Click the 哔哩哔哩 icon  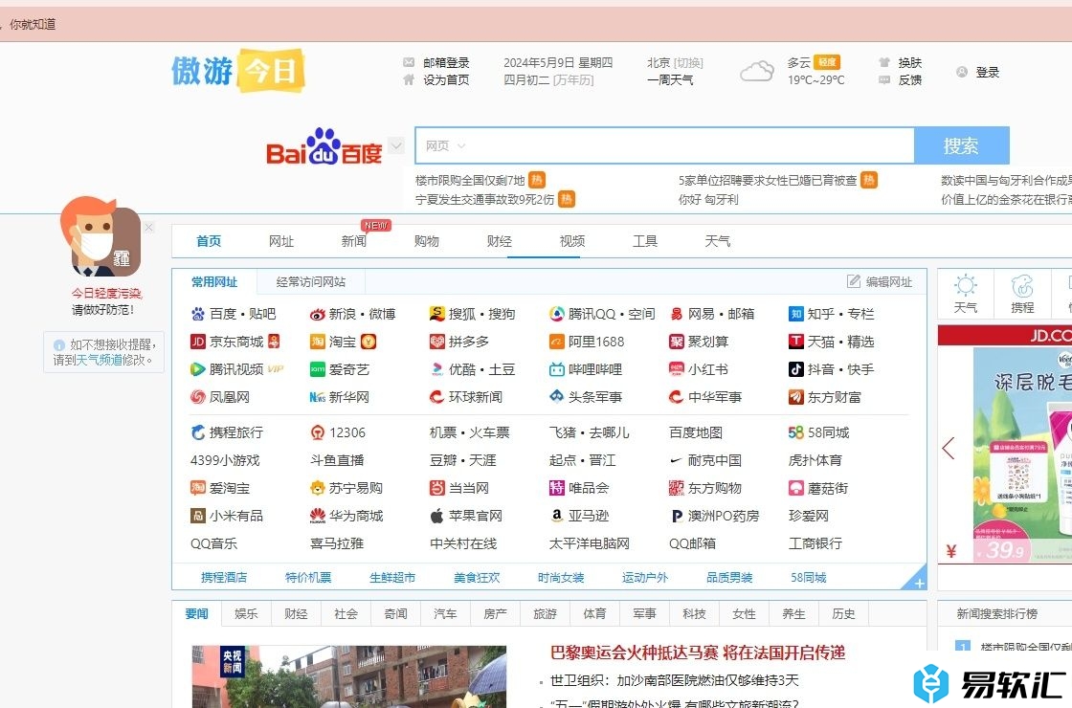pyautogui.click(x=556, y=369)
